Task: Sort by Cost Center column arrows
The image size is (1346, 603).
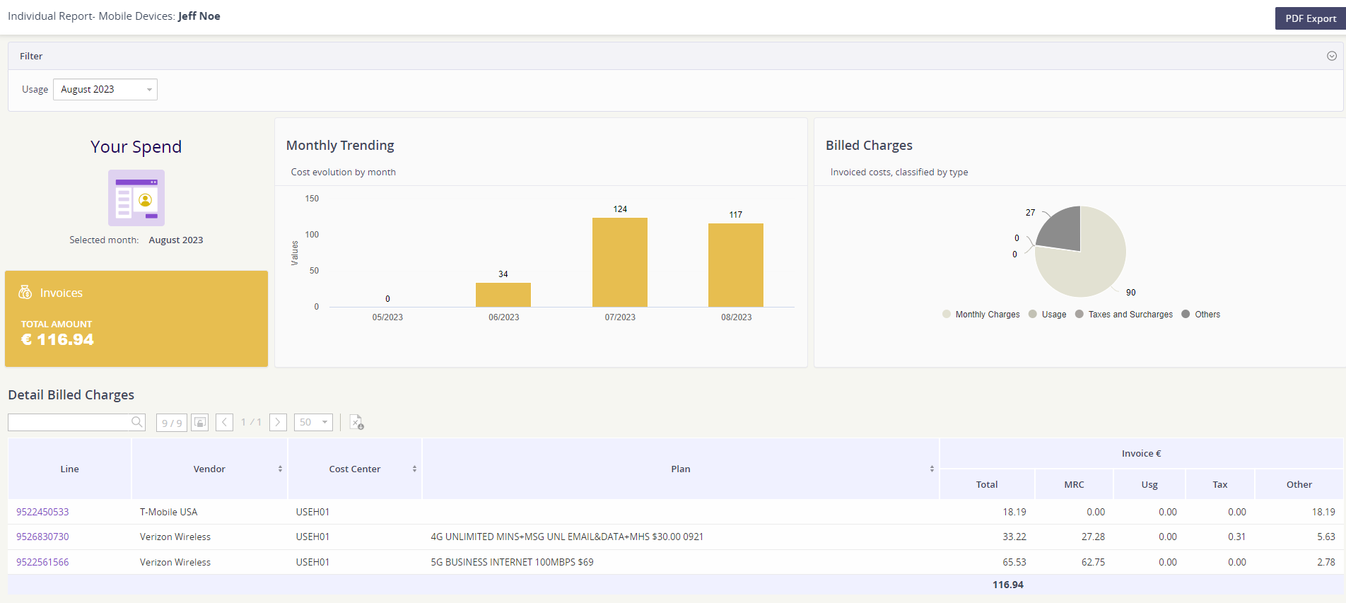Action: [414, 469]
